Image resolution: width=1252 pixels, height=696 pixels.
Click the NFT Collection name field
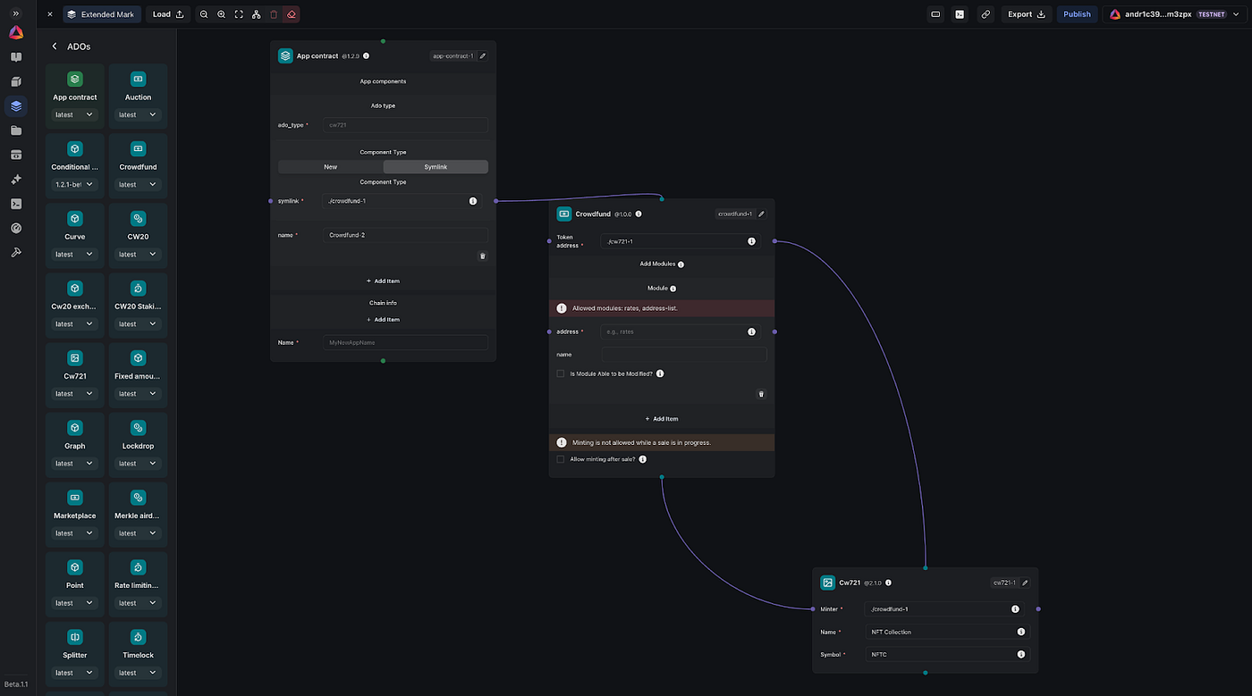coord(947,632)
